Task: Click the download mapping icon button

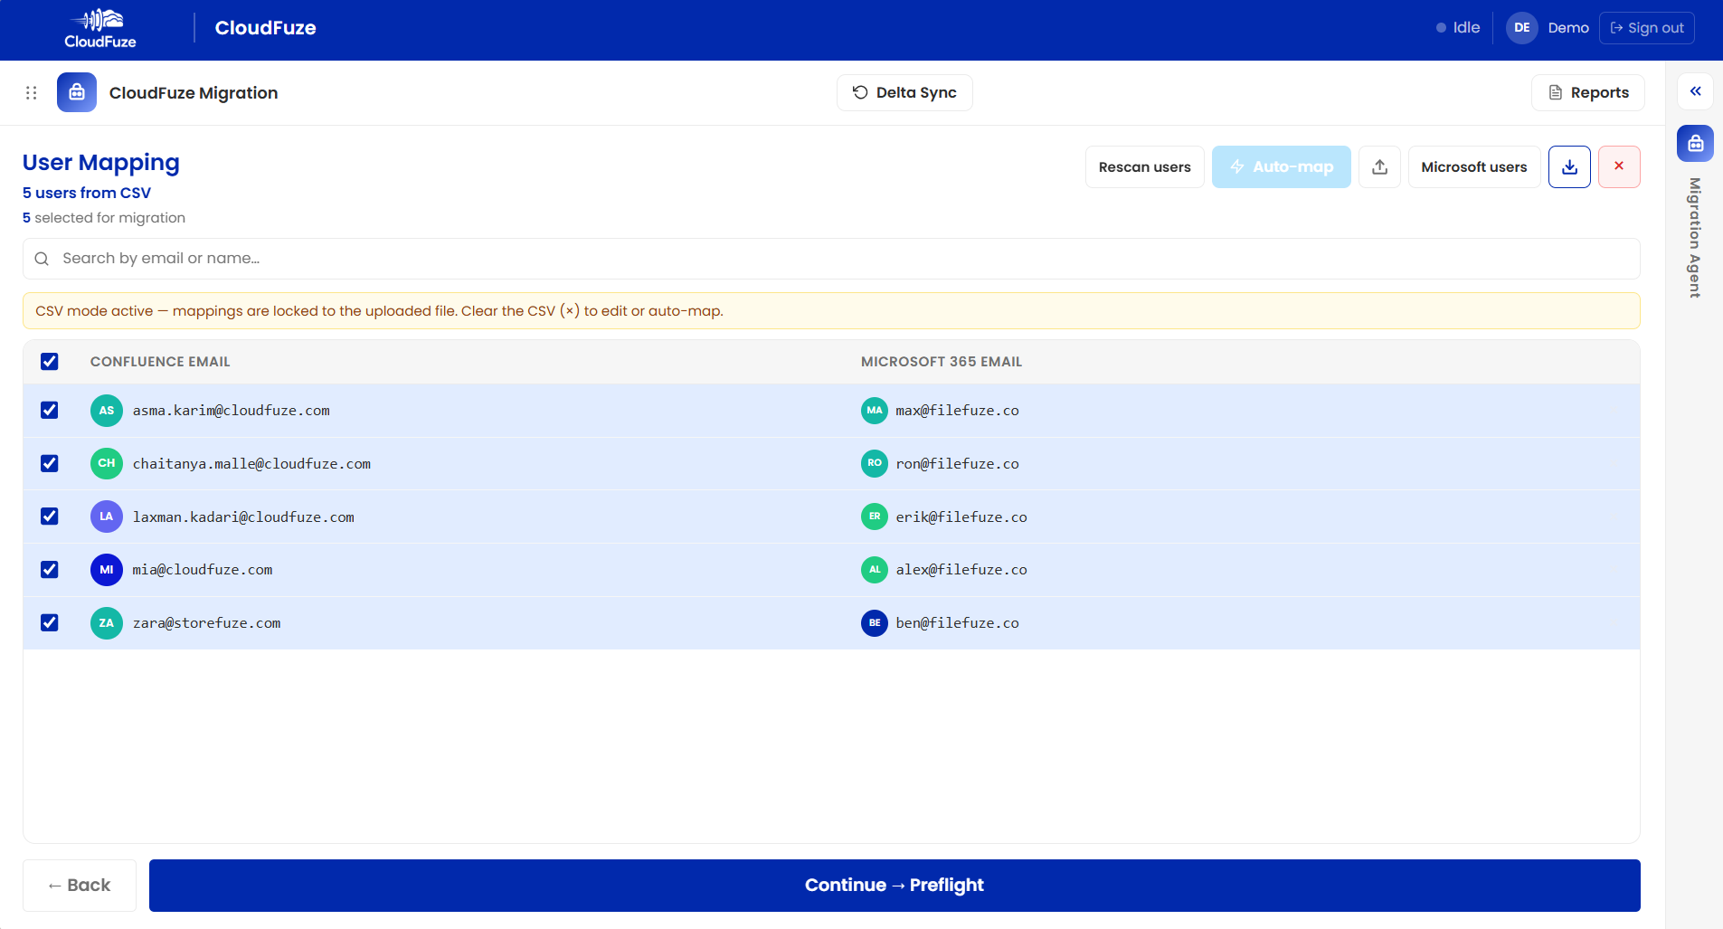Action: click(x=1569, y=166)
